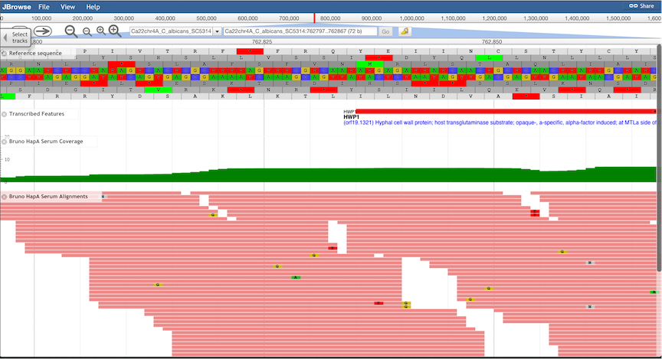Open the View menu
The height and width of the screenshot is (359, 662).
coord(67,6)
